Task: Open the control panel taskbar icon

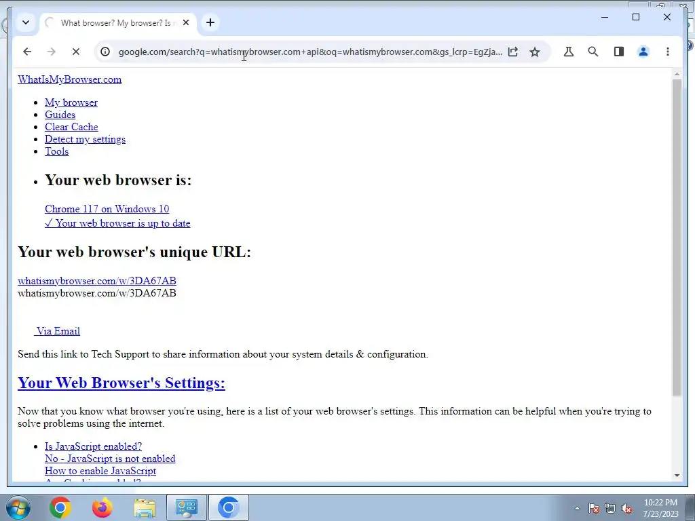Action: [186, 507]
